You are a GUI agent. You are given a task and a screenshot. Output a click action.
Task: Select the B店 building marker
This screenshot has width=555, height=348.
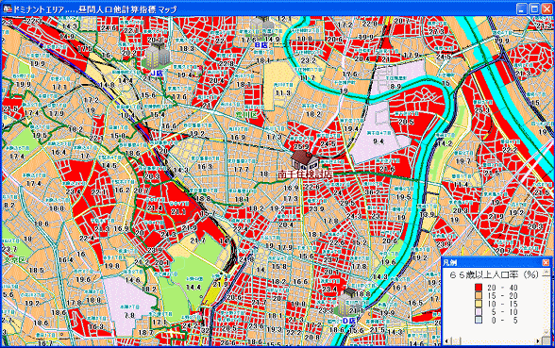point(262,28)
